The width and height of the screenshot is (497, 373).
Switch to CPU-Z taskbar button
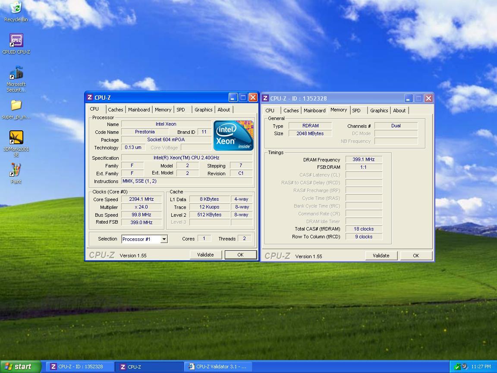point(150,367)
